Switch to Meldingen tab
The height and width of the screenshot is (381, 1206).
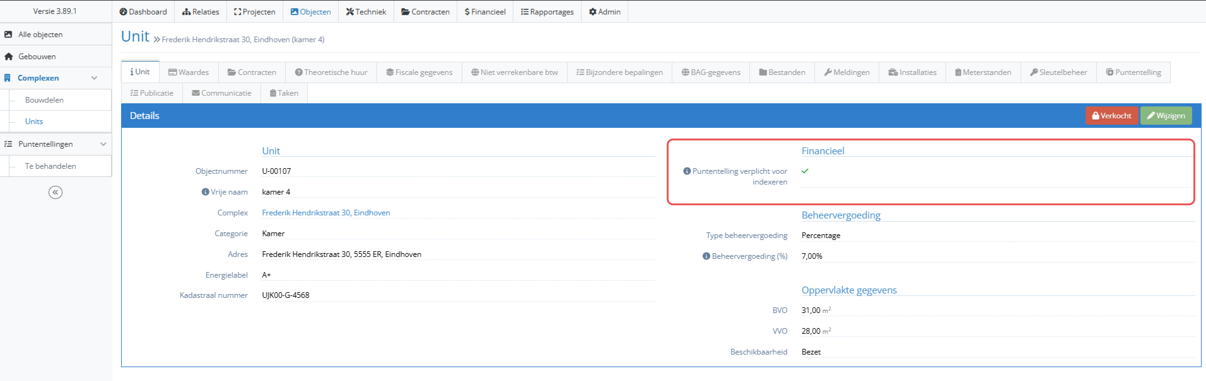(846, 72)
